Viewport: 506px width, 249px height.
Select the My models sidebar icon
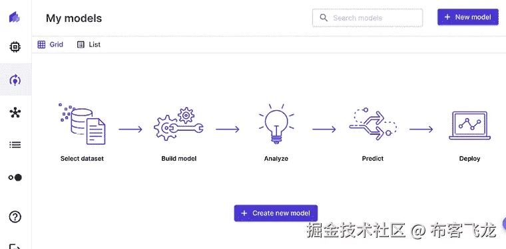point(15,80)
